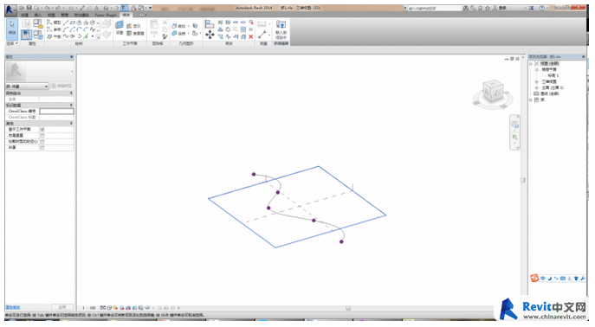This screenshot has height=327, width=595.
Task: Open the Properties help link
Action: coord(13,308)
